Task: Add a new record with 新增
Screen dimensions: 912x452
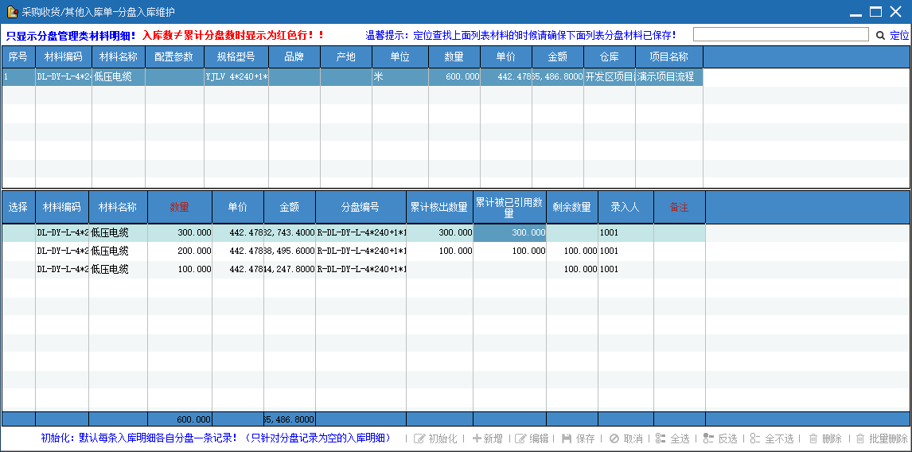Action: [x=487, y=438]
